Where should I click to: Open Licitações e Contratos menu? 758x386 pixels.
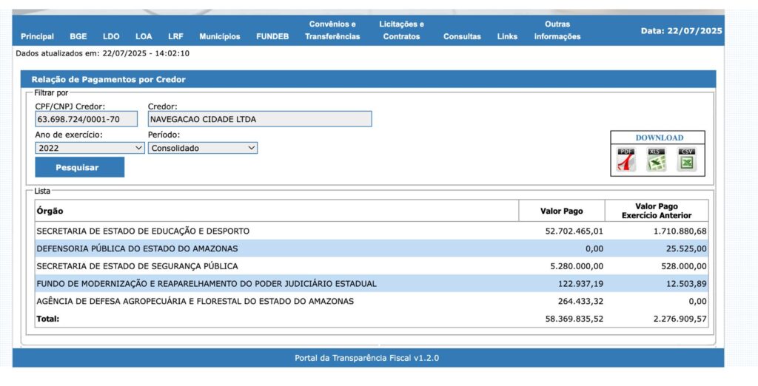coord(401,30)
